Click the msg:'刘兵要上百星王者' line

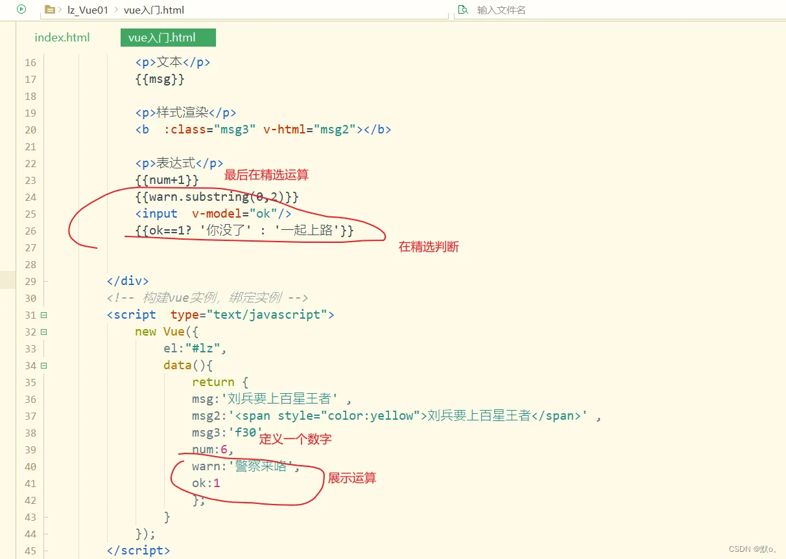pyautogui.click(x=272, y=399)
